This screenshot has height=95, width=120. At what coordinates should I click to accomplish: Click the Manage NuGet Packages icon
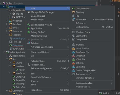(29, 12)
